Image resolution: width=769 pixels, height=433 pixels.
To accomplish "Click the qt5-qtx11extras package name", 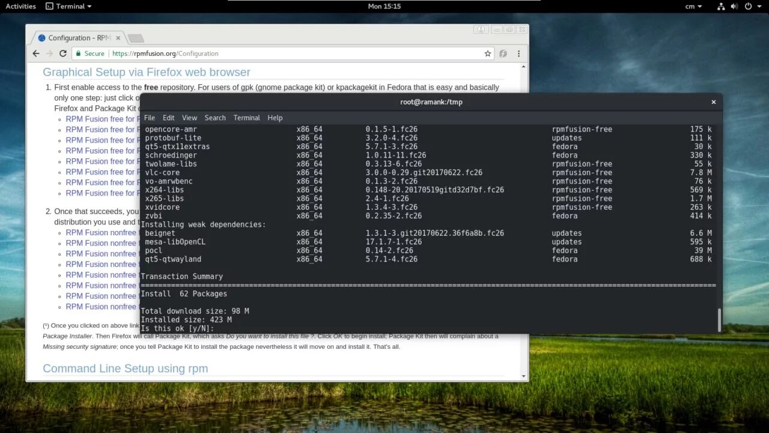I will (x=177, y=147).
